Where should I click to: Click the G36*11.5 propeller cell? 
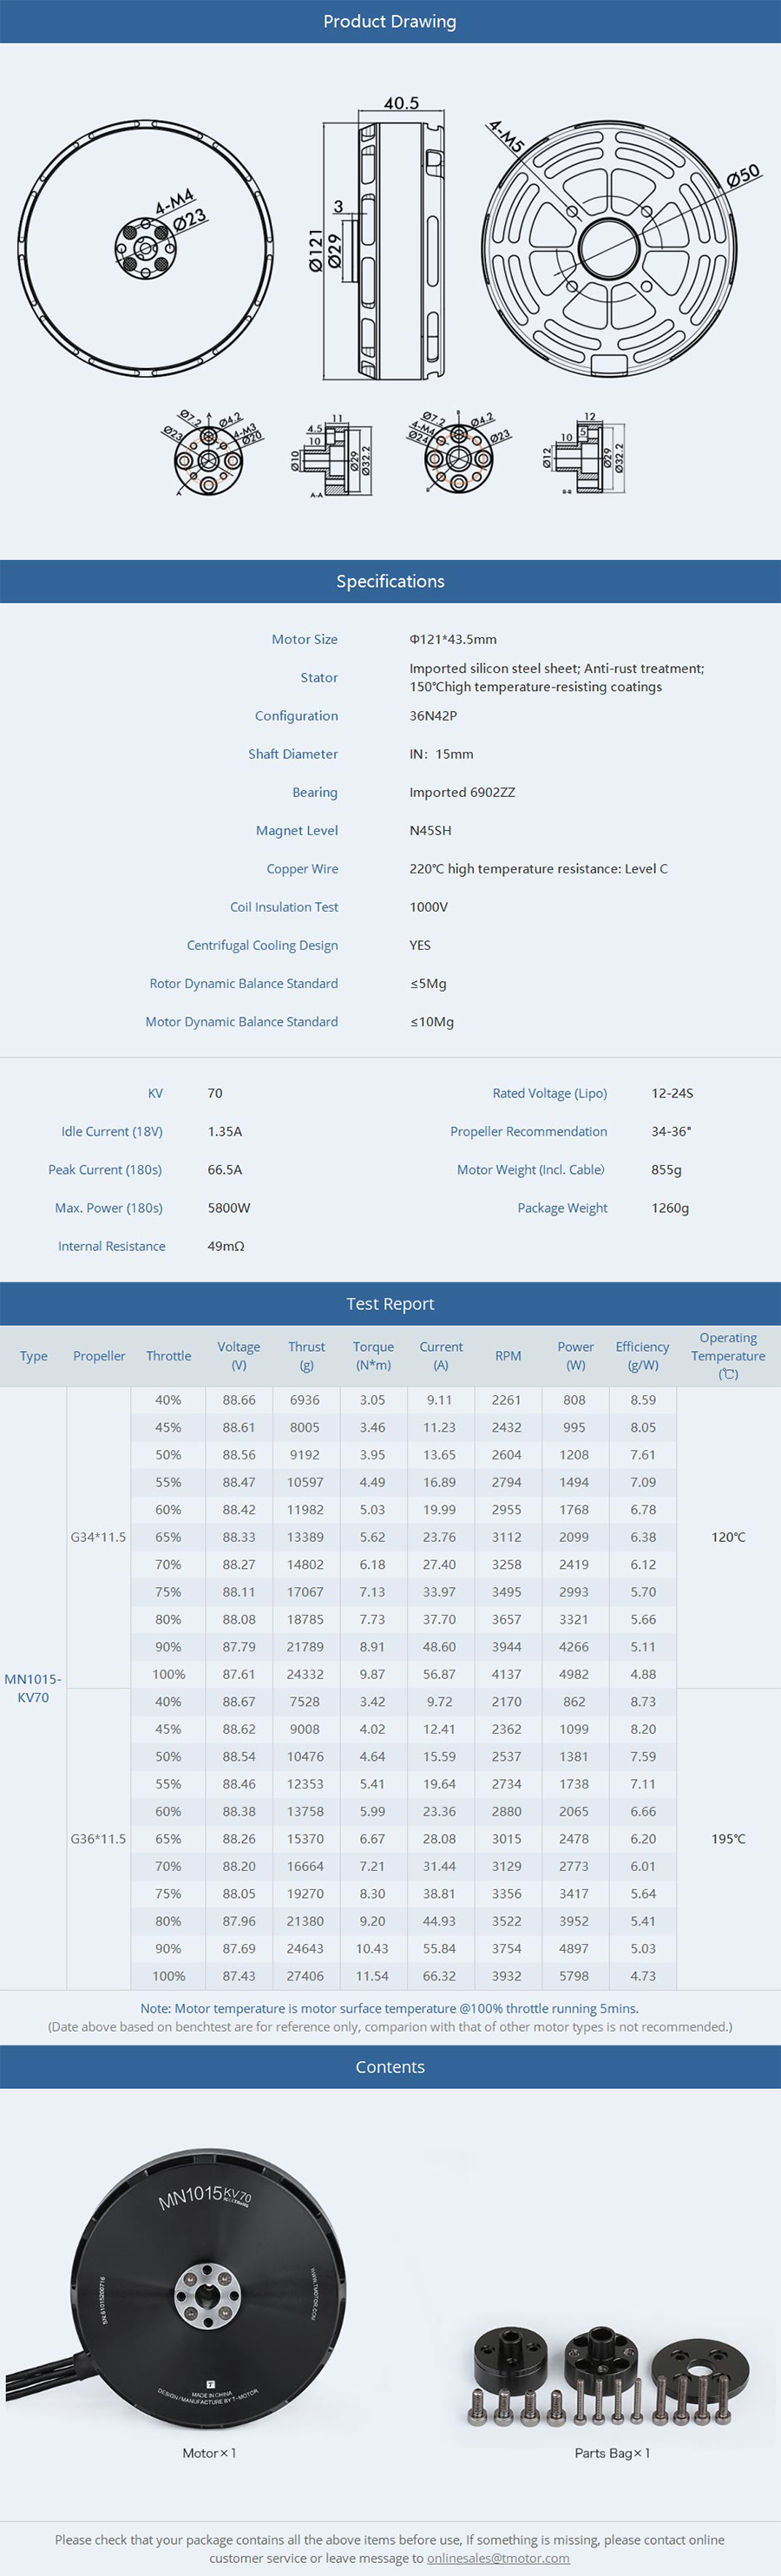tap(98, 1839)
